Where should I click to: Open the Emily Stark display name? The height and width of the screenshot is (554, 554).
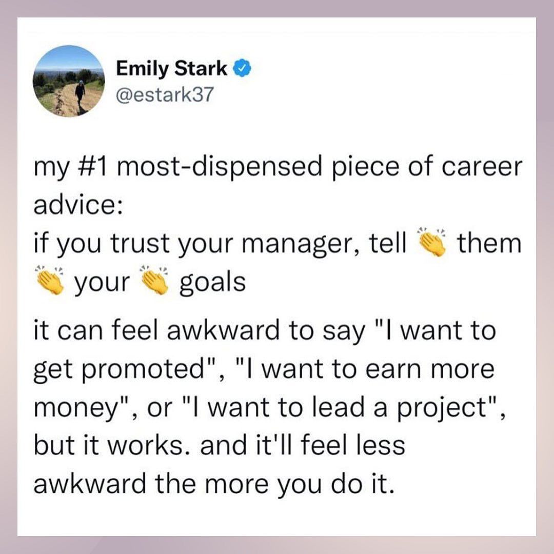click(x=172, y=68)
